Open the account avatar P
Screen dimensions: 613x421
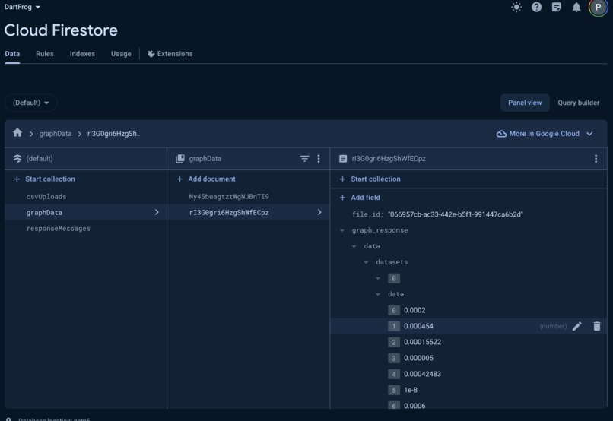click(x=598, y=7)
